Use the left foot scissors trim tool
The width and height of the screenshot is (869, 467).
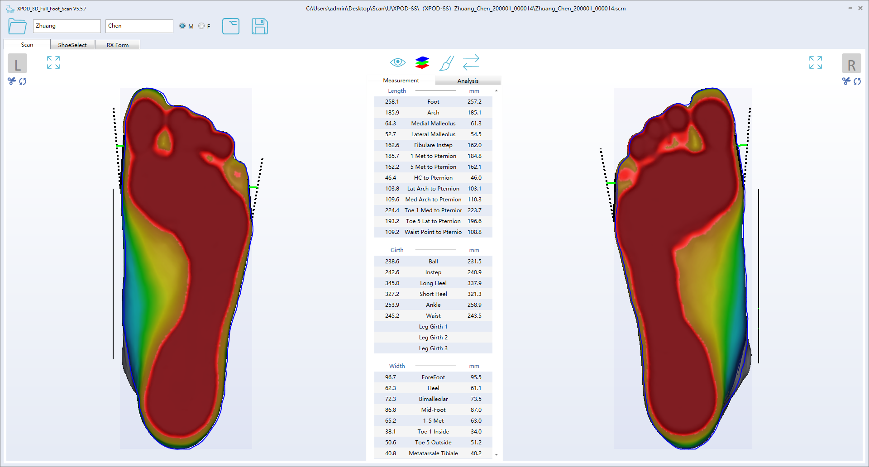pyautogui.click(x=12, y=81)
